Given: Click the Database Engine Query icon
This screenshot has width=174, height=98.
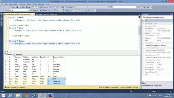Looking at the screenshot, I should (x=32, y=7).
